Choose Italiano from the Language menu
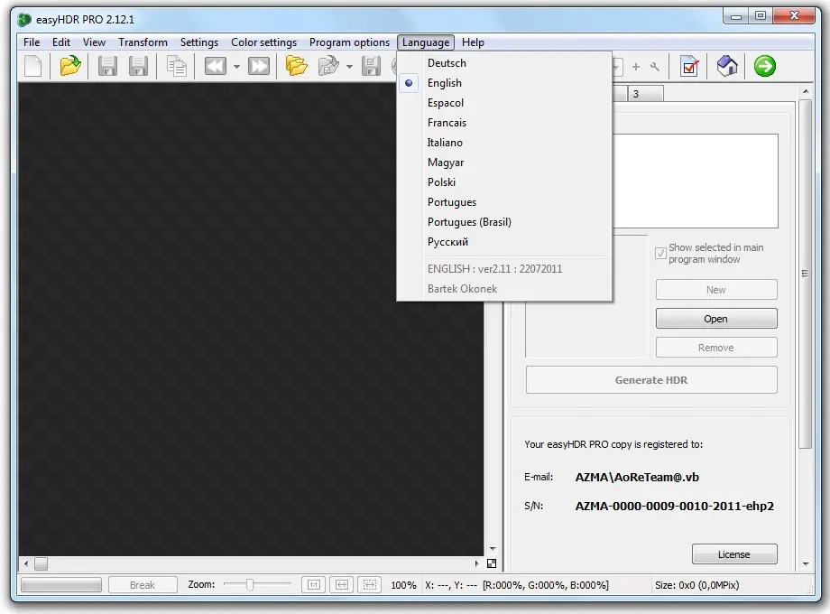Viewport: 830px width, 614px height. pos(445,143)
